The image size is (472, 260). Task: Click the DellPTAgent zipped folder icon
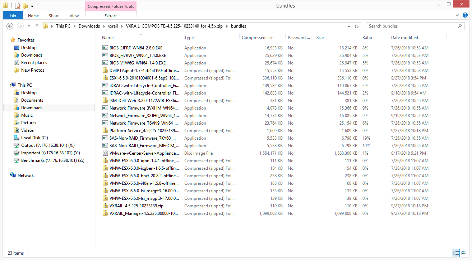(105, 71)
